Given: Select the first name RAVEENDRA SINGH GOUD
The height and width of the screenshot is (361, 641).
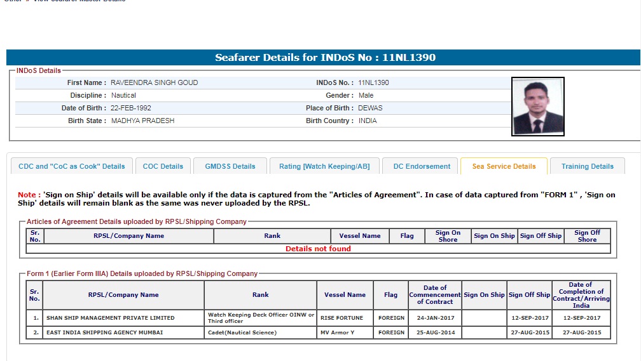Looking at the screenshot, I should [154, 82].
